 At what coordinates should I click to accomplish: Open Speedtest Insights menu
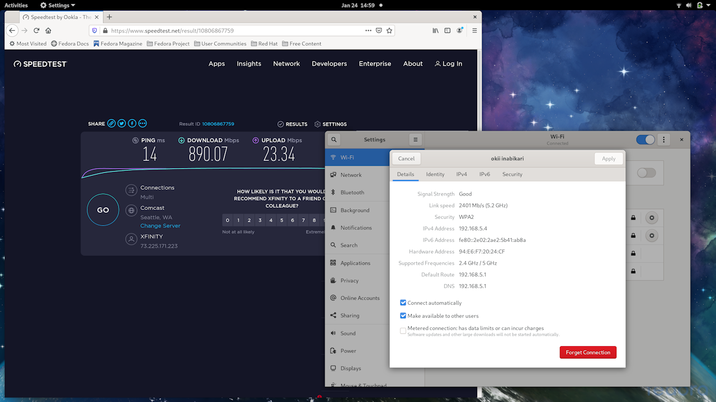(x=249, y=64)
